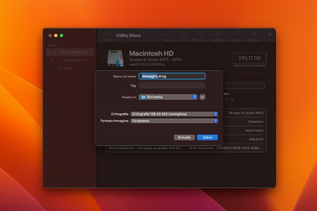
Task: Click the macOS 13.3 version text
Action: click(147, 64)
